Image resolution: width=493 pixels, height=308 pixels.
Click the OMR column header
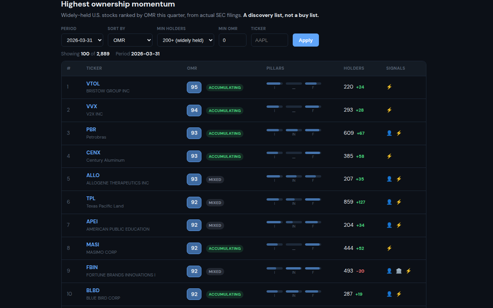[192, 68]
